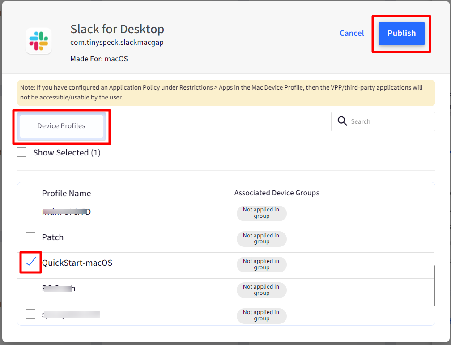Click the Associated Device Groups column header
Screen dimensions: 451x345
[277, 193]
